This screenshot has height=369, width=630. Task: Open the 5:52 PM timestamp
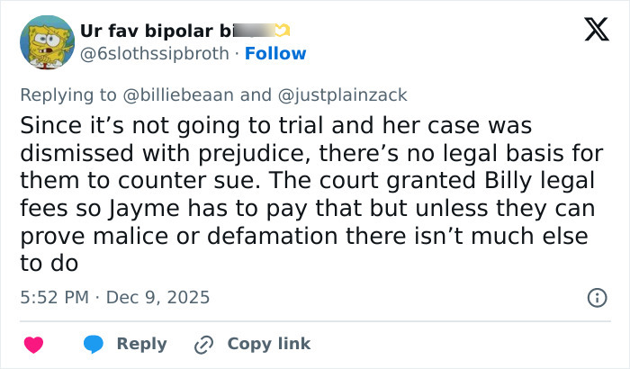point(52,296)
